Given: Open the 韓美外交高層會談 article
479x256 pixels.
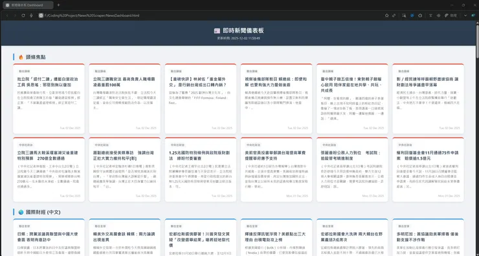Looking at the screenshot, I should coord(124,237).
